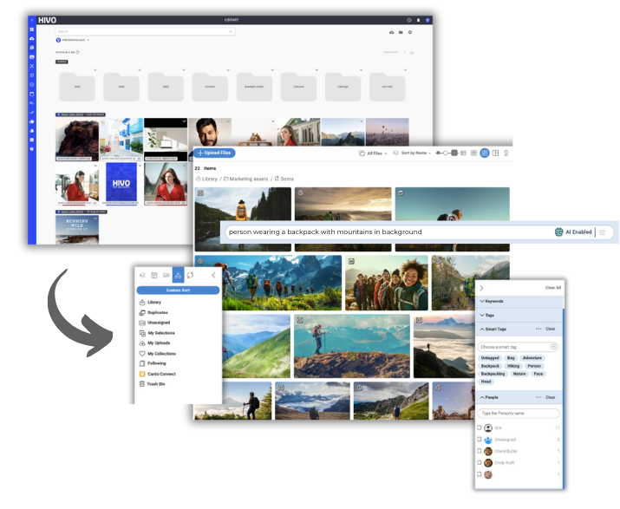Image resolution: width=620 pixels, height=509 pixels.
Task: Click the A-Z sort icon in sidebar panel
Action: pos(142,275)
